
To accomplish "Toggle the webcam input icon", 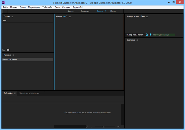I will (147, 35).
